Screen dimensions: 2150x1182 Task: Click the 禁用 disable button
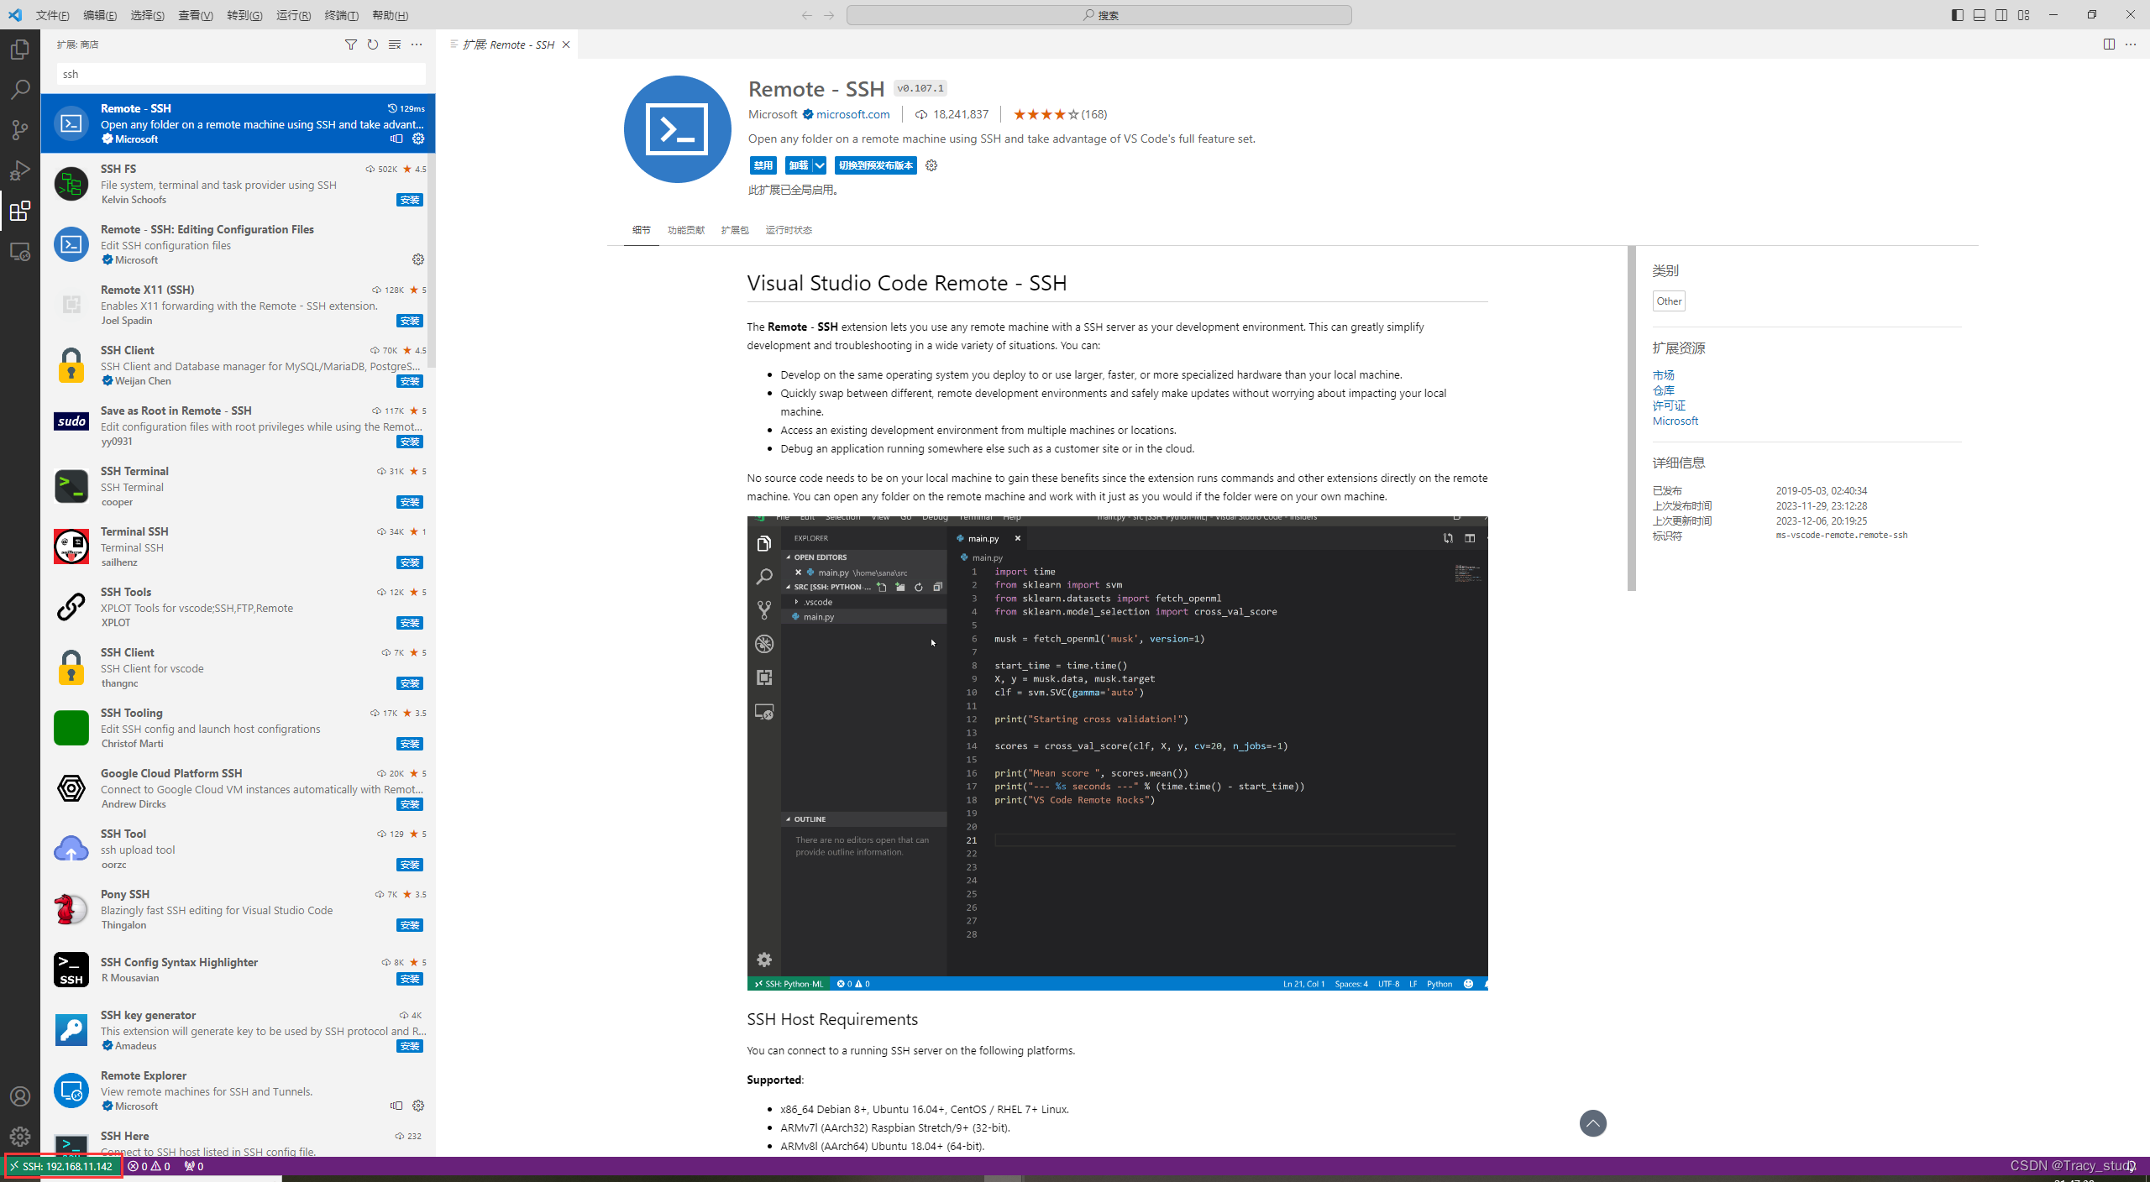pyautogui.click(x=763, y=165)
